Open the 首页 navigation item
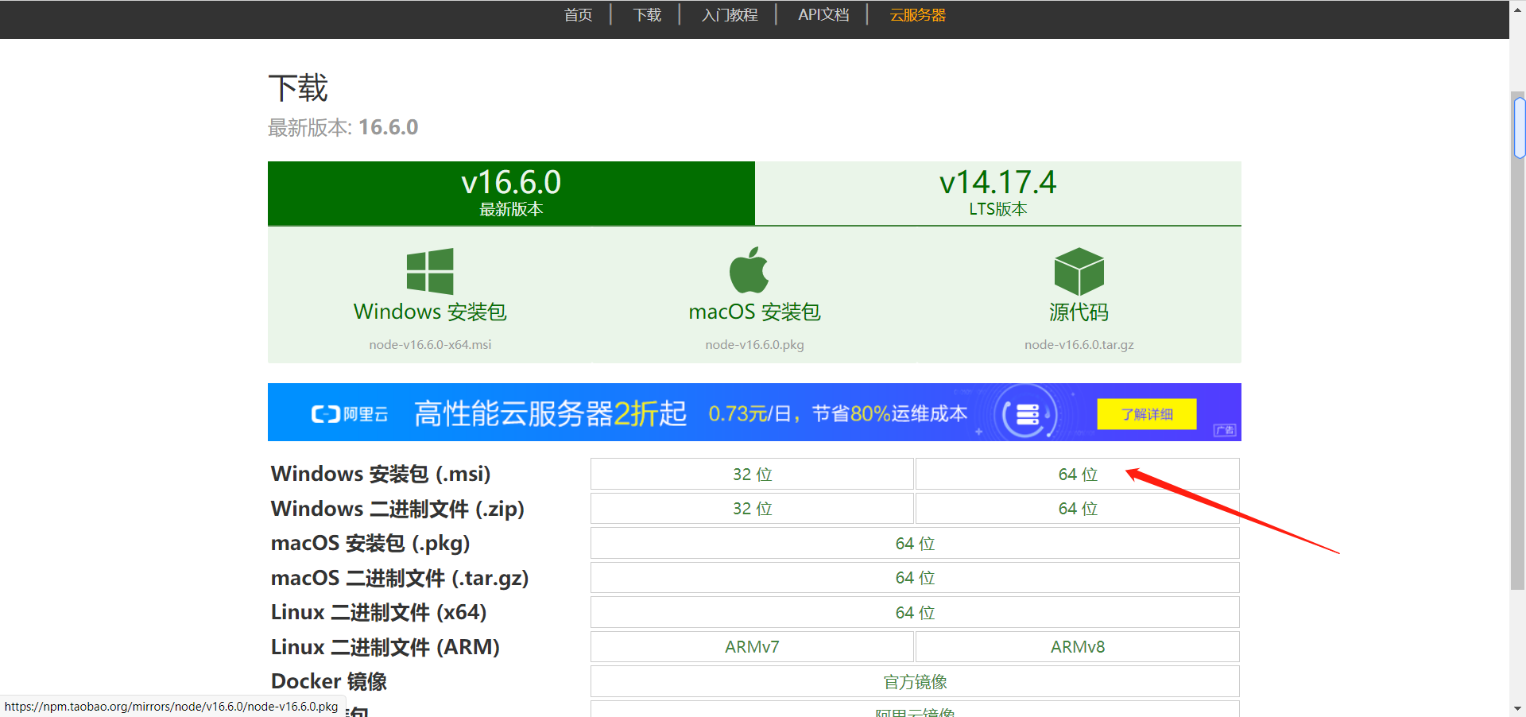Screen dimensions: 1526x717 click(x=578, y=15)
